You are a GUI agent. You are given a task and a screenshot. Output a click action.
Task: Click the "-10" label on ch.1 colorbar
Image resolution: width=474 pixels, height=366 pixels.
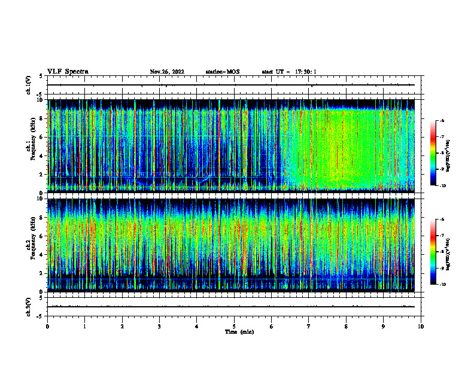(x=442, y=186)
